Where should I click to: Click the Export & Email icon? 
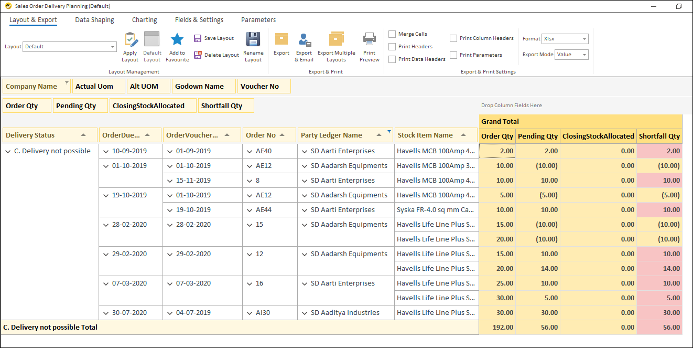click(x=304, y=40)
